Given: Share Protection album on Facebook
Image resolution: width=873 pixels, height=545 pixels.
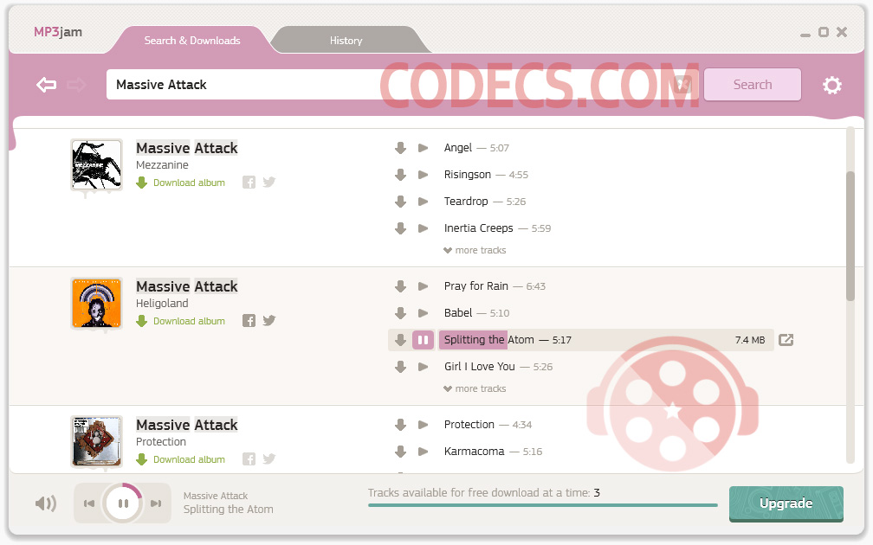Looking at the screenshot, I should pyautogui.click(x=249, y=459).
